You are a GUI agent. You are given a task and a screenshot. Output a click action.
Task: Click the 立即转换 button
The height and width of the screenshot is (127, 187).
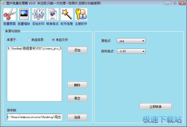click(x=156, y=106)
